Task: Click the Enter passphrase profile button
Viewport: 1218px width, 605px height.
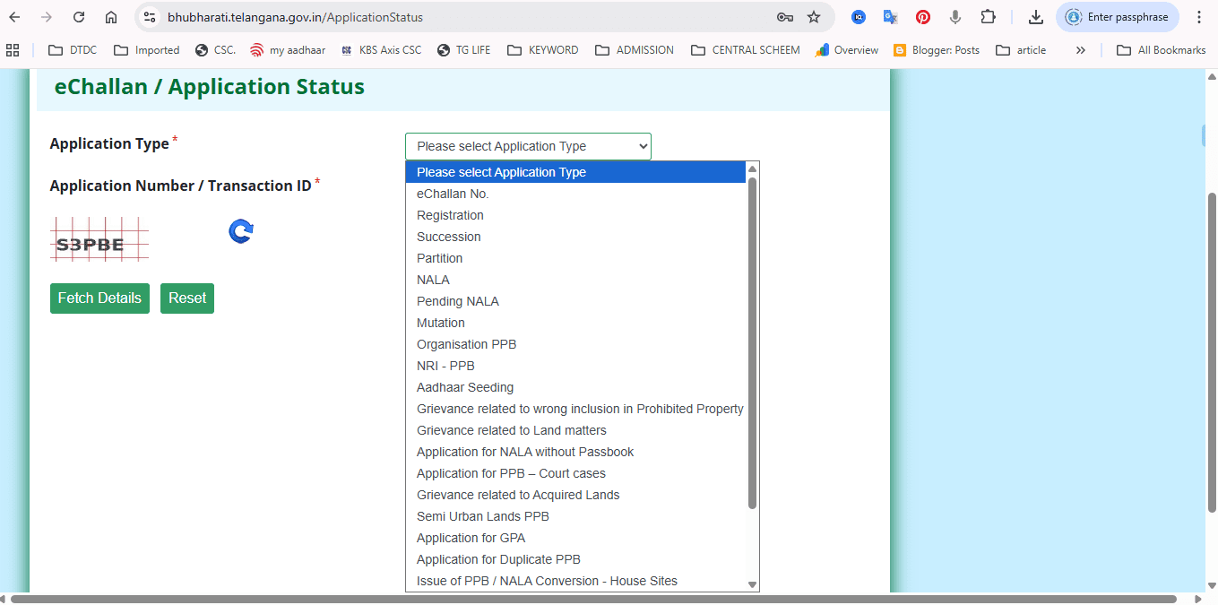Action: tap(1117, 16)
